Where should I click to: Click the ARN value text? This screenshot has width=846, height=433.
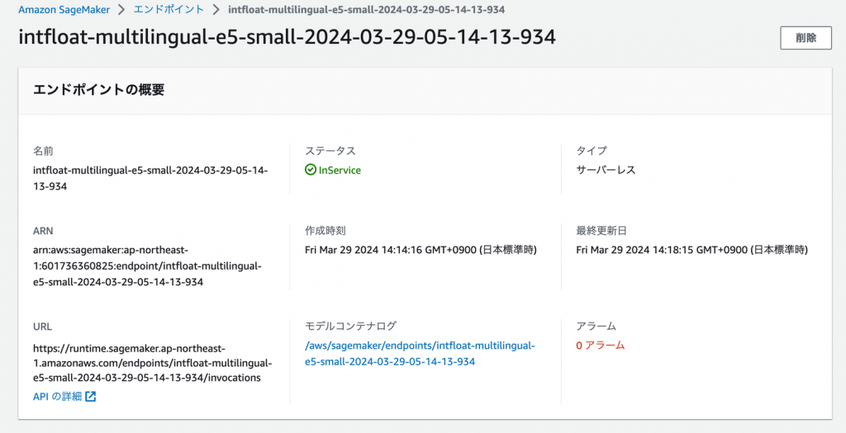(147, 266)
